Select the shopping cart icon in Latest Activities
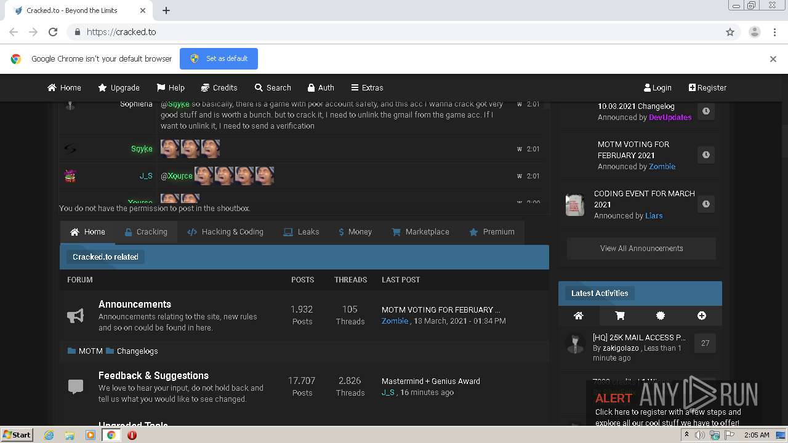The image size is (788, 443). [620, 316]
